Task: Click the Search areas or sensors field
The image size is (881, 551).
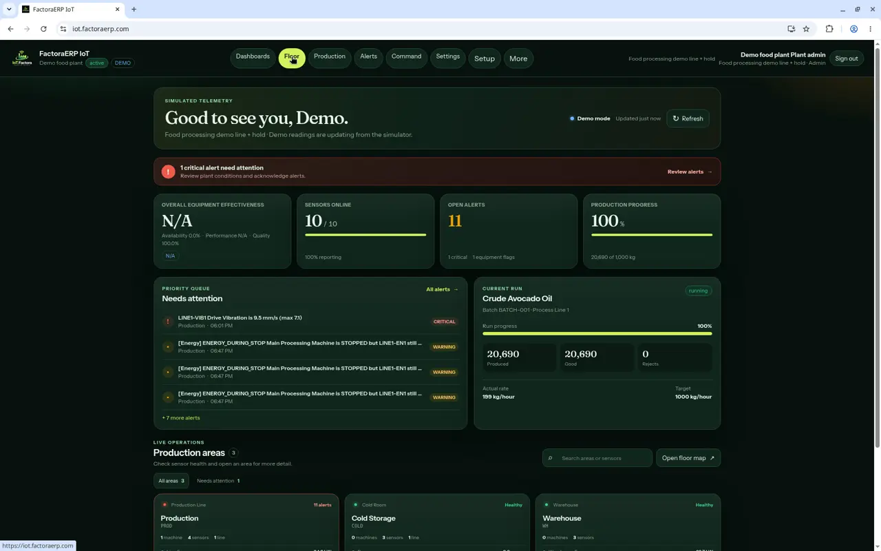Action: tap(597, 458)
